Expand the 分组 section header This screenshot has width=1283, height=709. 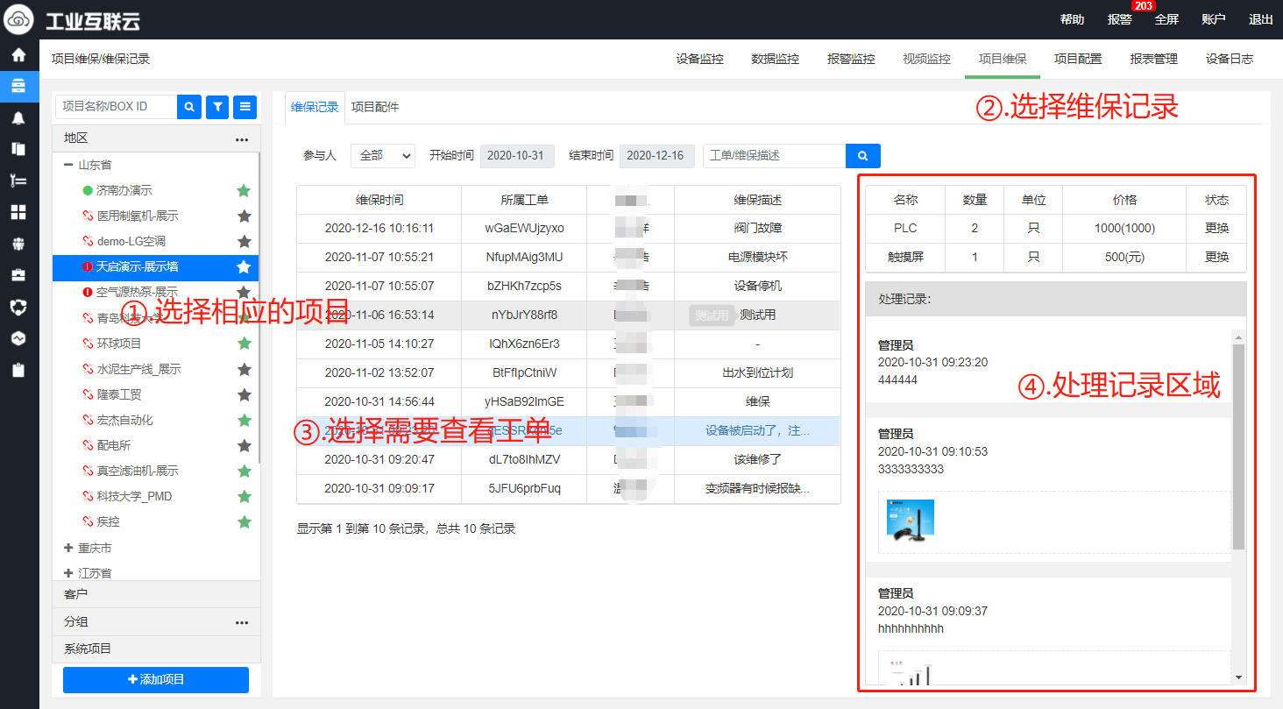tap(156, 622)
